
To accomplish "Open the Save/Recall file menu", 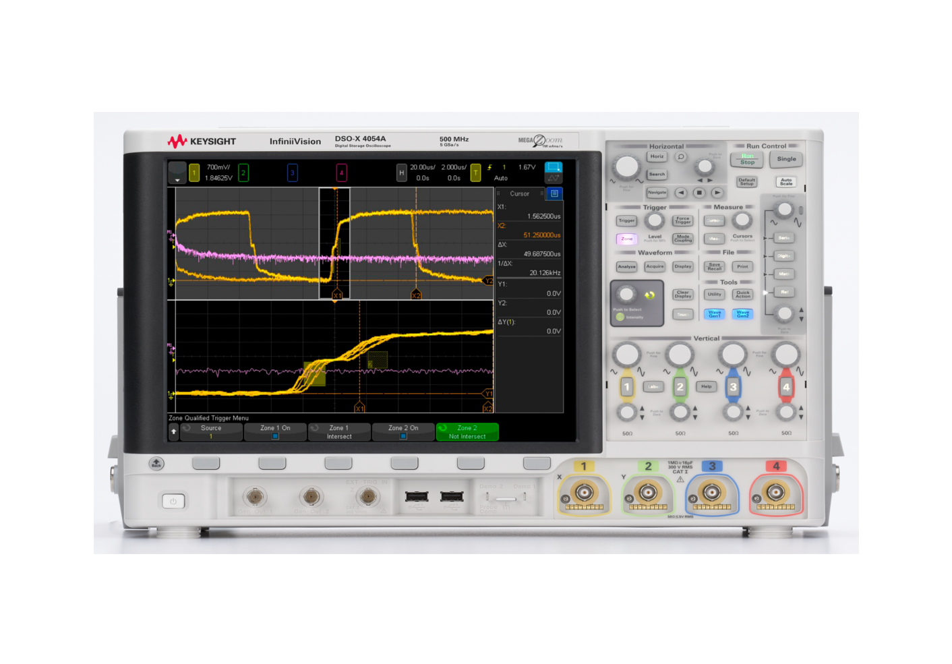I will pos(716,266).
